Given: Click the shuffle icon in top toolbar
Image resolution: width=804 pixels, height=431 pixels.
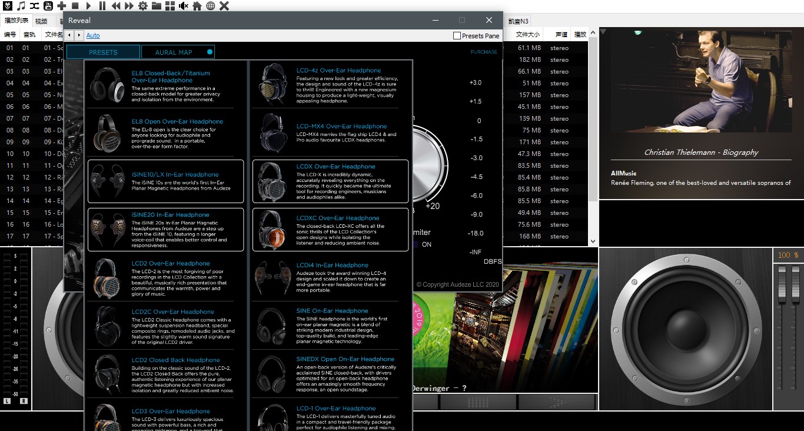Looking at the screenshot, I should coord(35,6).
